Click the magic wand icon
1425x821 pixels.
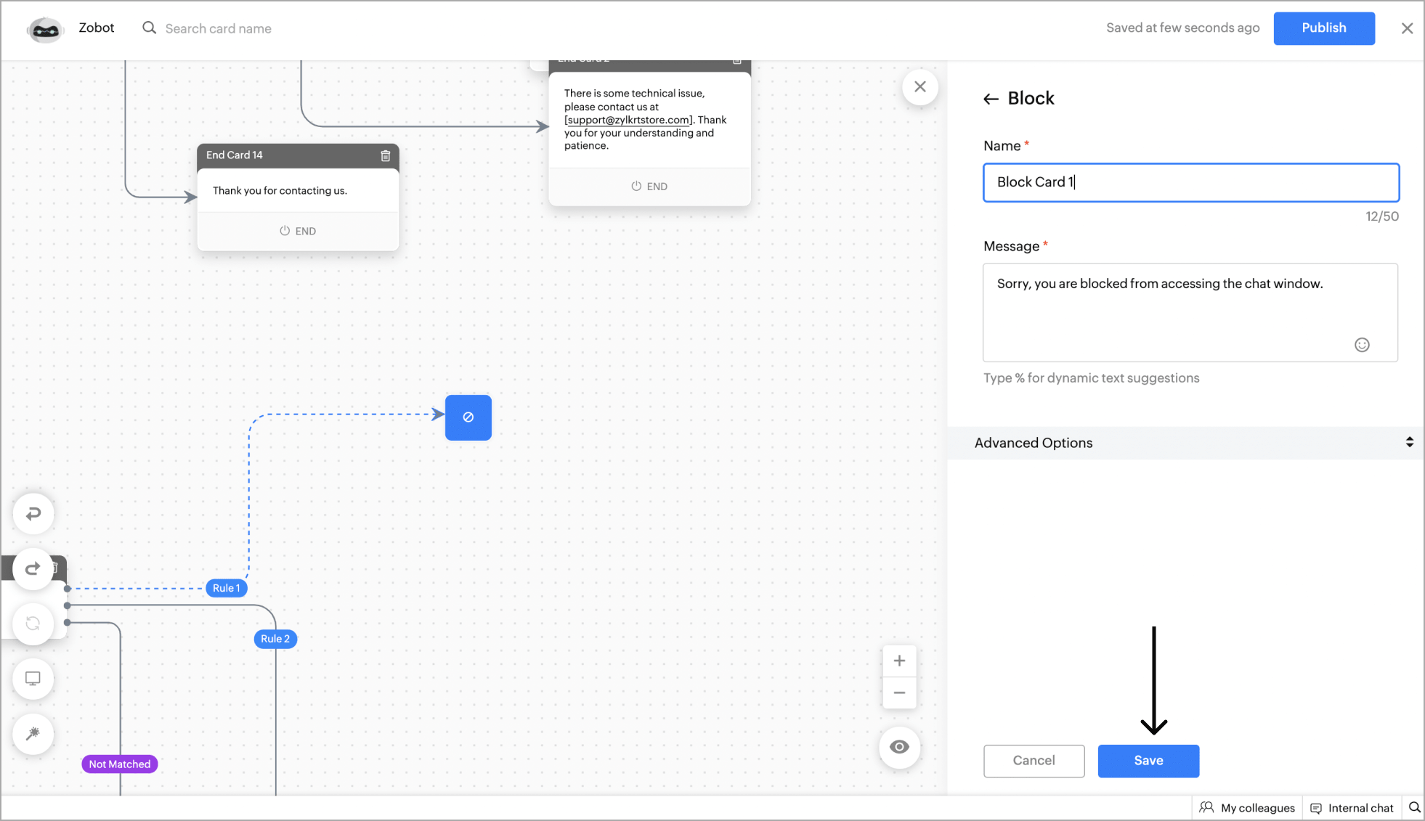[x=33, y=734]
